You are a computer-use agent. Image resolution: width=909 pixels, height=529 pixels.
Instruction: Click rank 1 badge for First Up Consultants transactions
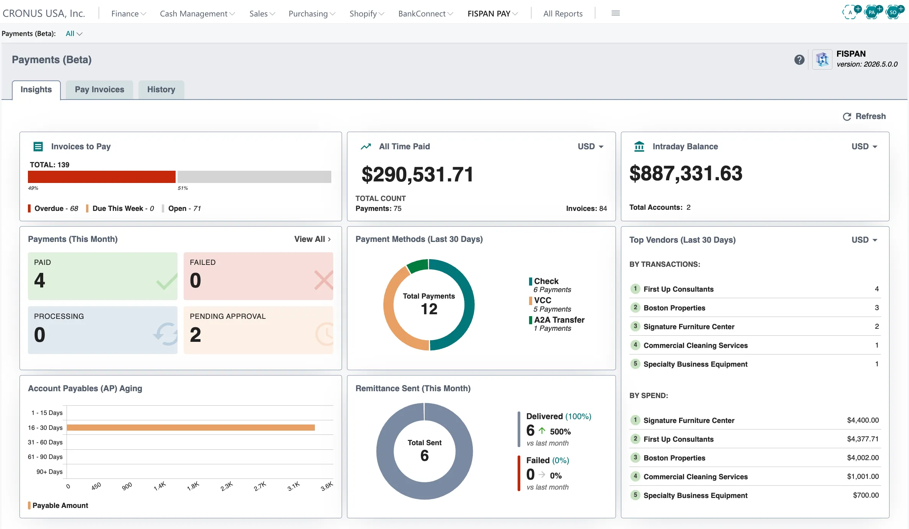coord(635,289)
